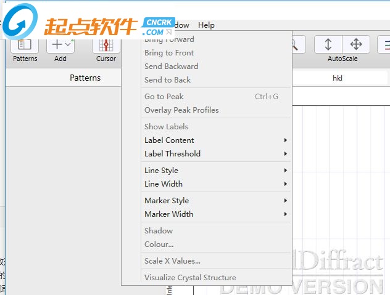Viewport: 390px width, 295px height.
Task: Choose Send to Back menu entry
Action: pos(216,79)
